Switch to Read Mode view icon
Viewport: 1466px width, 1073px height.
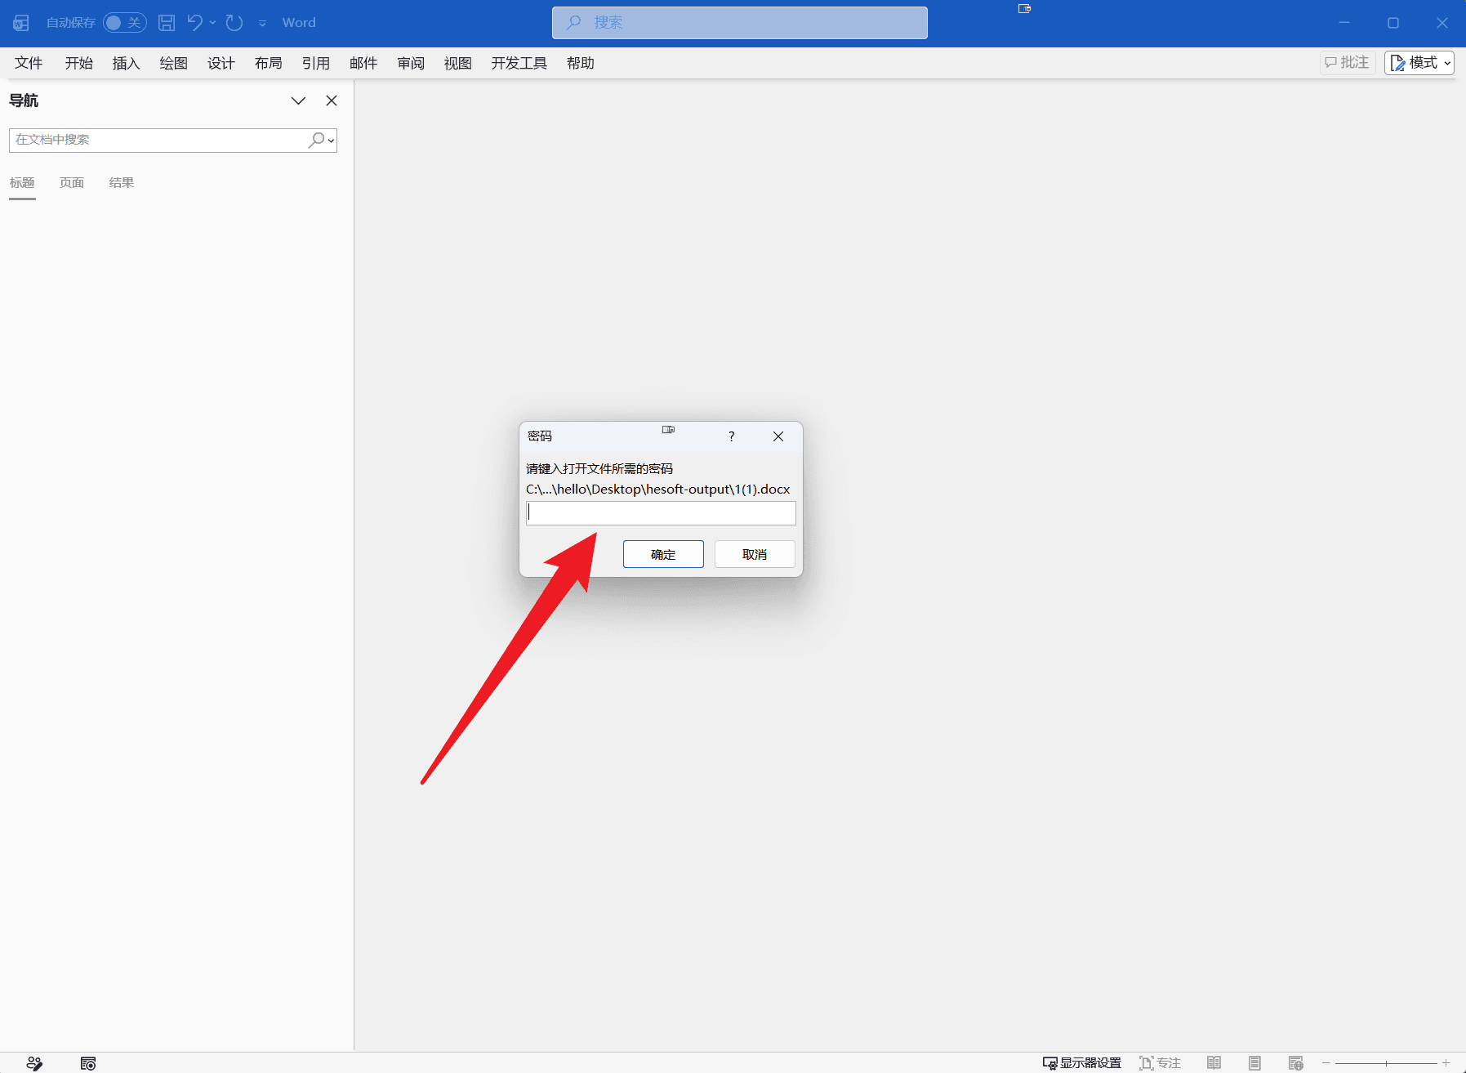tap(1214, 1063)
